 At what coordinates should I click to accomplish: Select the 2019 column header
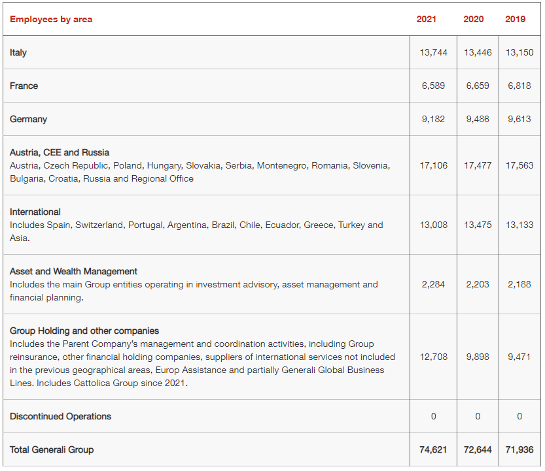pos(515,19)
